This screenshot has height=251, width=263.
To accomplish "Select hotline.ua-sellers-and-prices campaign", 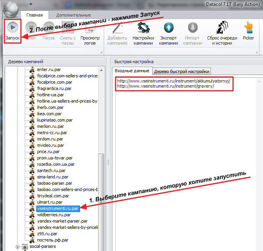I will (x=67, y=101).
